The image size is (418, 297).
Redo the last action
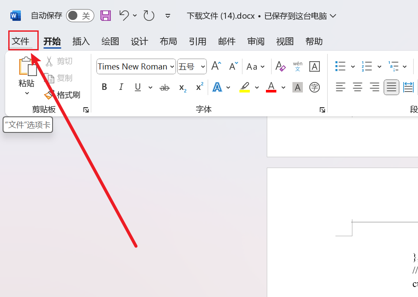(149, 16)
